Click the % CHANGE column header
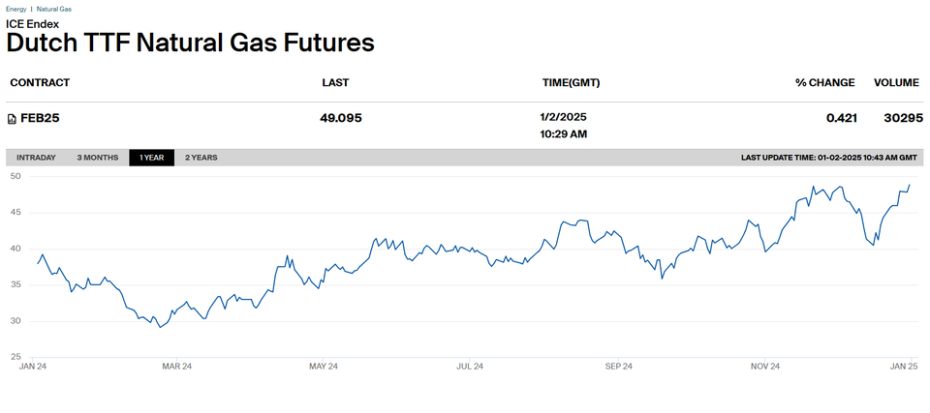930x413 pixels. pyautogui.click(x=824, y=83)
